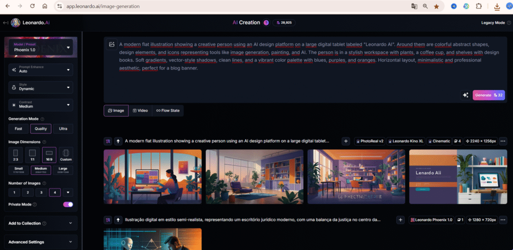Click the prompt enhance sparkle icon near Generate

coord(465,95)
